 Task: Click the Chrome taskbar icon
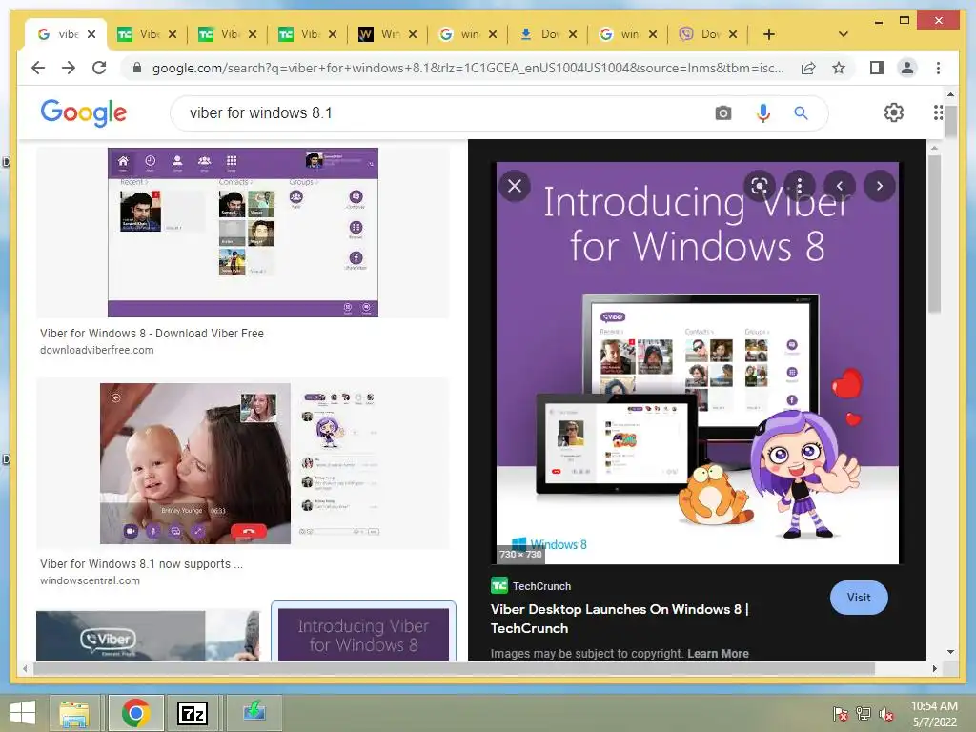coord(136,713)
